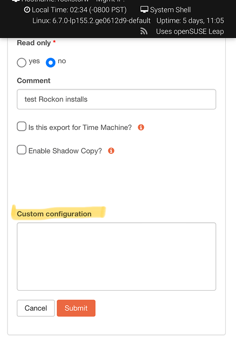Click the Comment field containing 'test Rockon installs'
The height and width of the screenshot is (348, 236).
coord(116,99)
